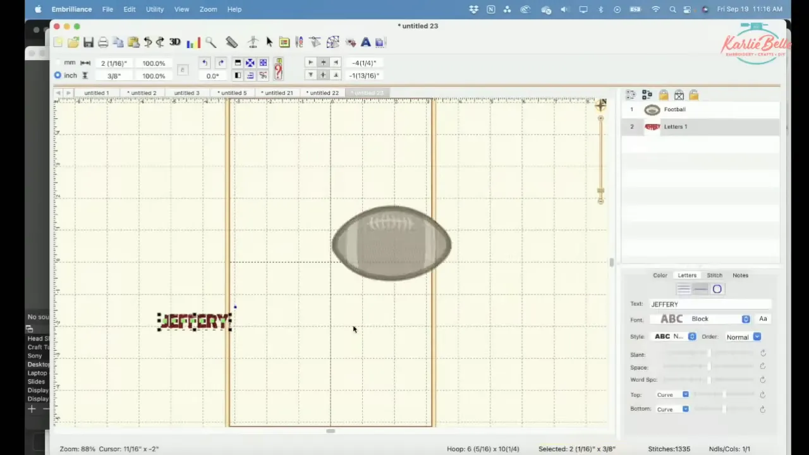Select the inch units radio button
Screen dimensions: 809x455
click(x=58, y=75)
